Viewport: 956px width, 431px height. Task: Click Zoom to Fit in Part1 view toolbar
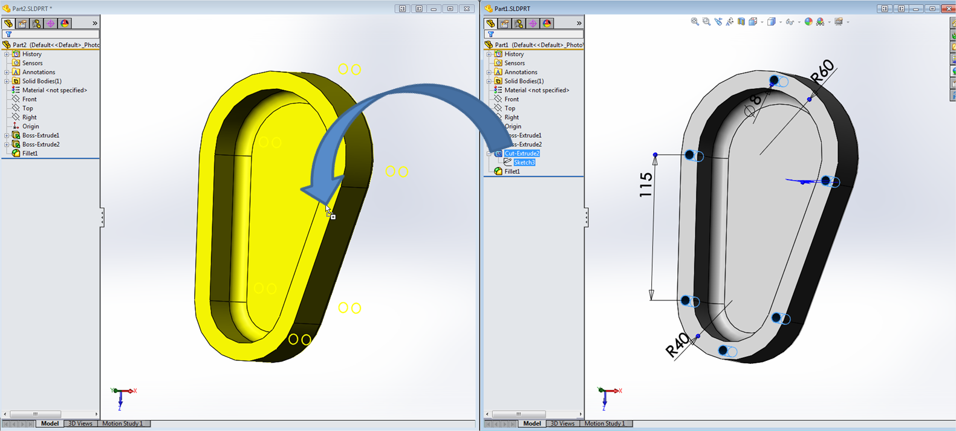click(695, 22)
